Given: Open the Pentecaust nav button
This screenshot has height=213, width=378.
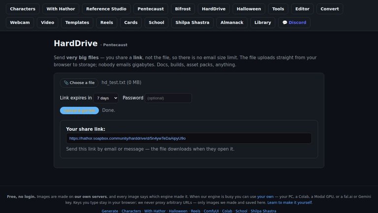Looking at the screenshot, I should pyautogui.click(x=151, y=9).
